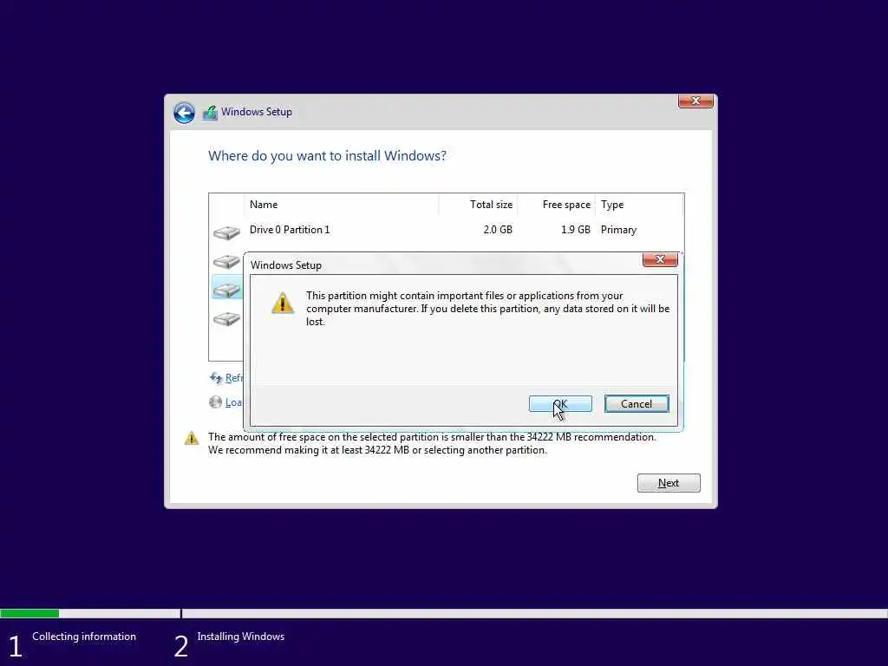
Task: Confirm partition deletion with OK
Action: (560, 404)
